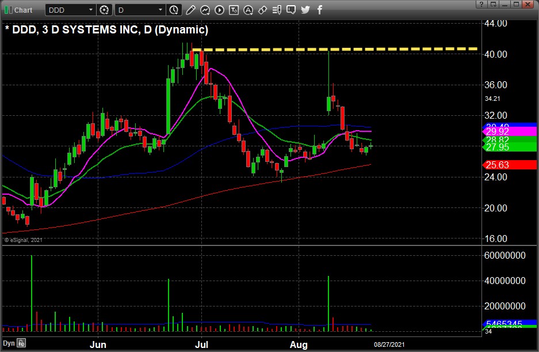Click the red 25.63 price marker
The image size is (539, 352).
tap(510, 165)
